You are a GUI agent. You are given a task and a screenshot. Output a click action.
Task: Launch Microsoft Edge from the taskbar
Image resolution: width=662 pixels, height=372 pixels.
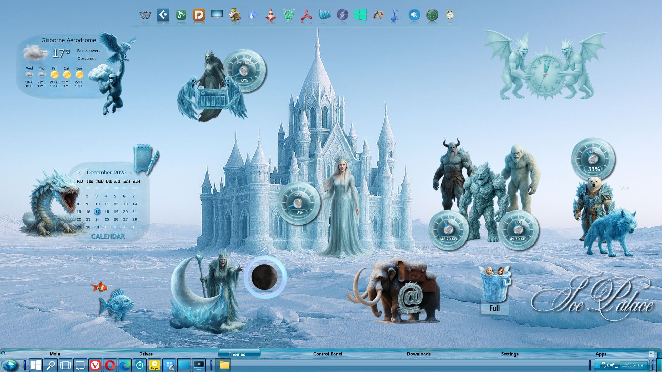point(125,365)
